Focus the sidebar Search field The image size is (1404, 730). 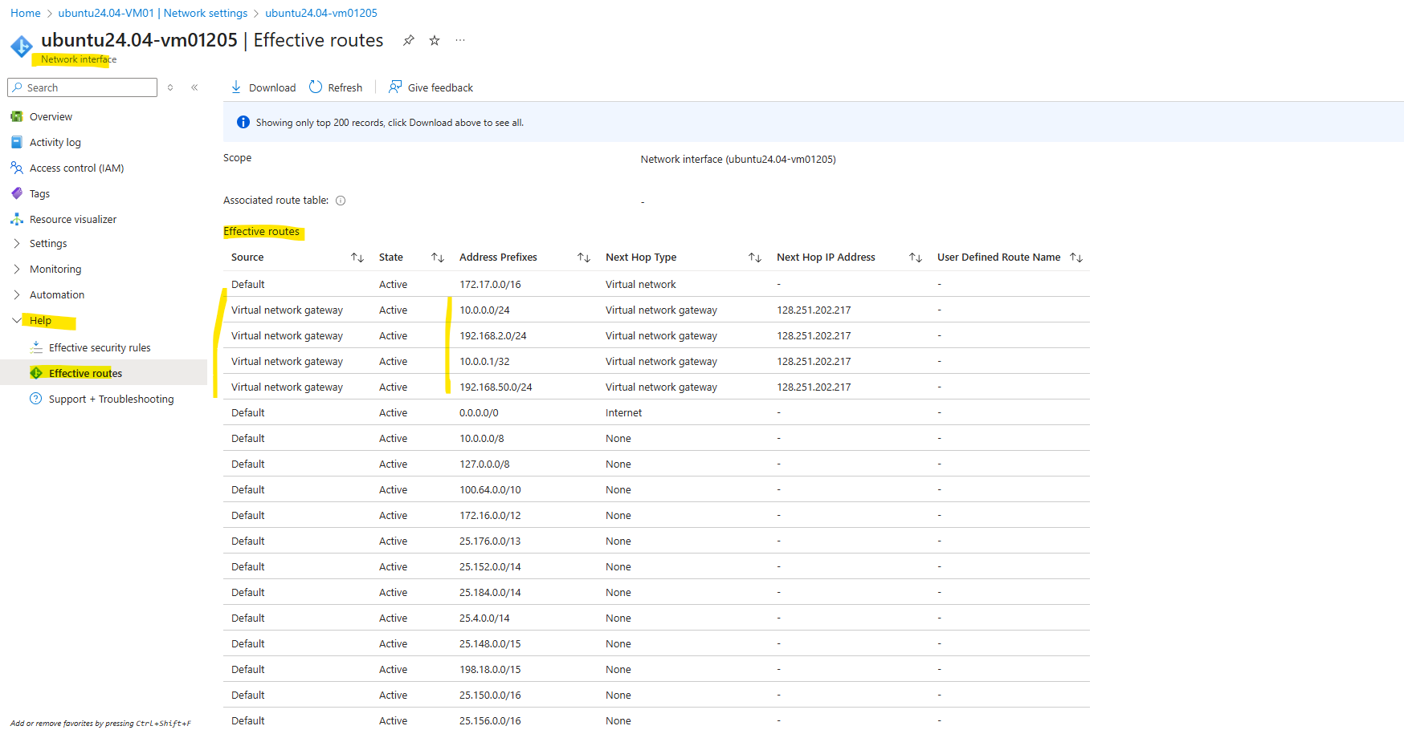pos(82,87)
